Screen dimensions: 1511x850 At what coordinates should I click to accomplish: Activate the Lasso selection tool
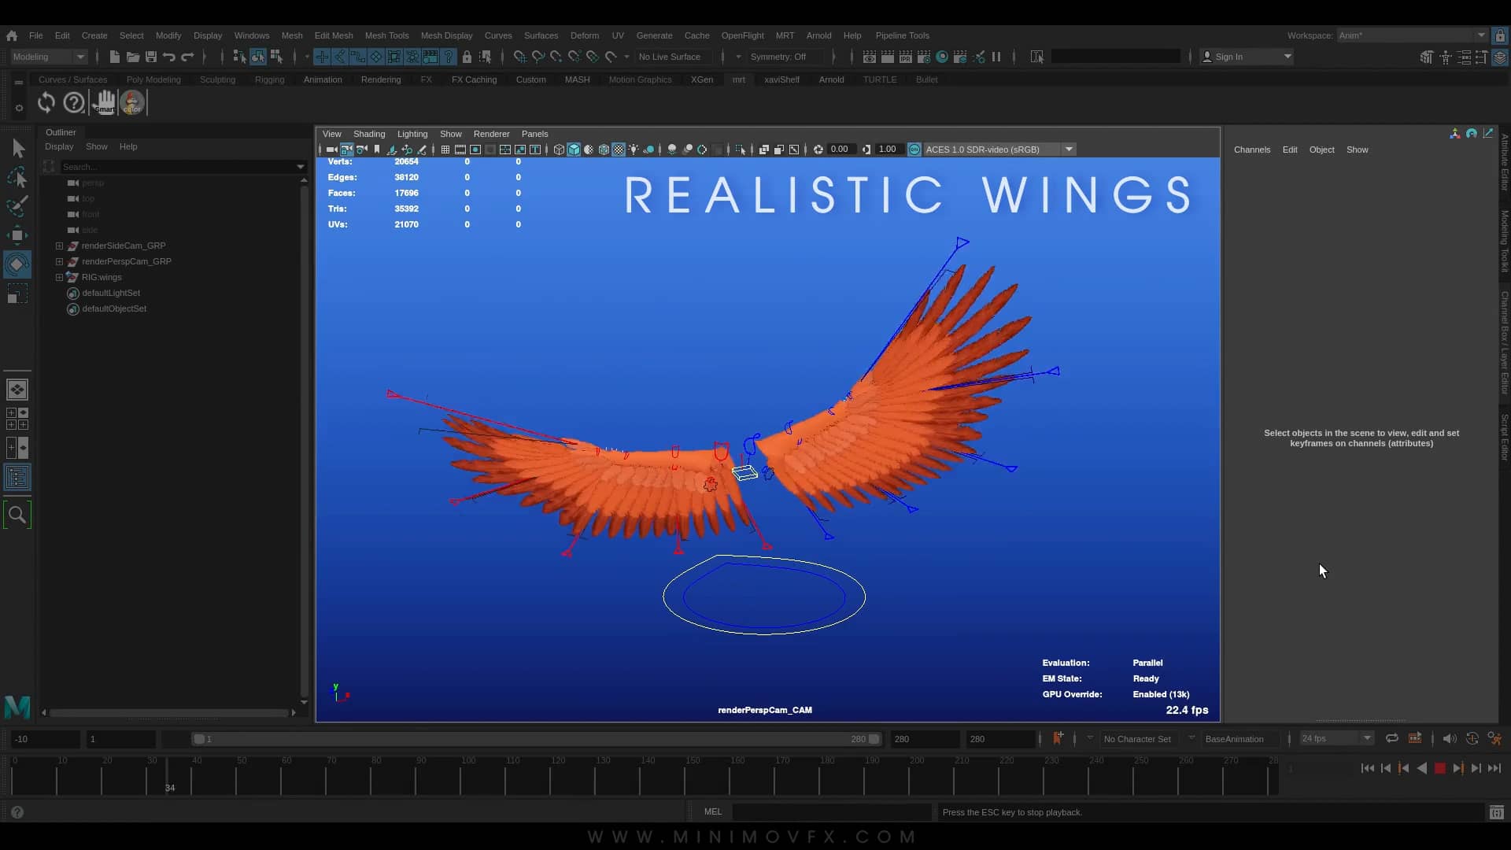coord(17,177)
